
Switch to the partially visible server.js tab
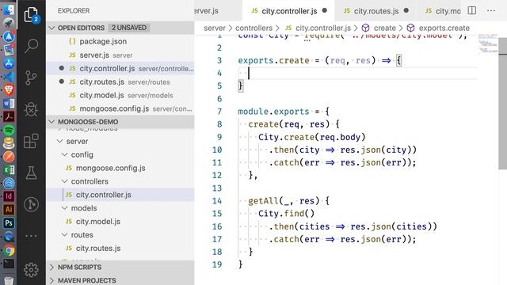(218, 11)
